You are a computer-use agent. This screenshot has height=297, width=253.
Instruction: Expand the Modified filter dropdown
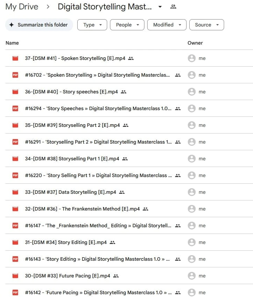[167, 25]
